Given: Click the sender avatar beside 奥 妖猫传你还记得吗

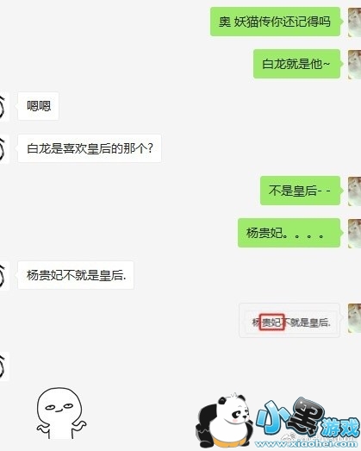Looking at the screenshot, I should pos(355,22).
